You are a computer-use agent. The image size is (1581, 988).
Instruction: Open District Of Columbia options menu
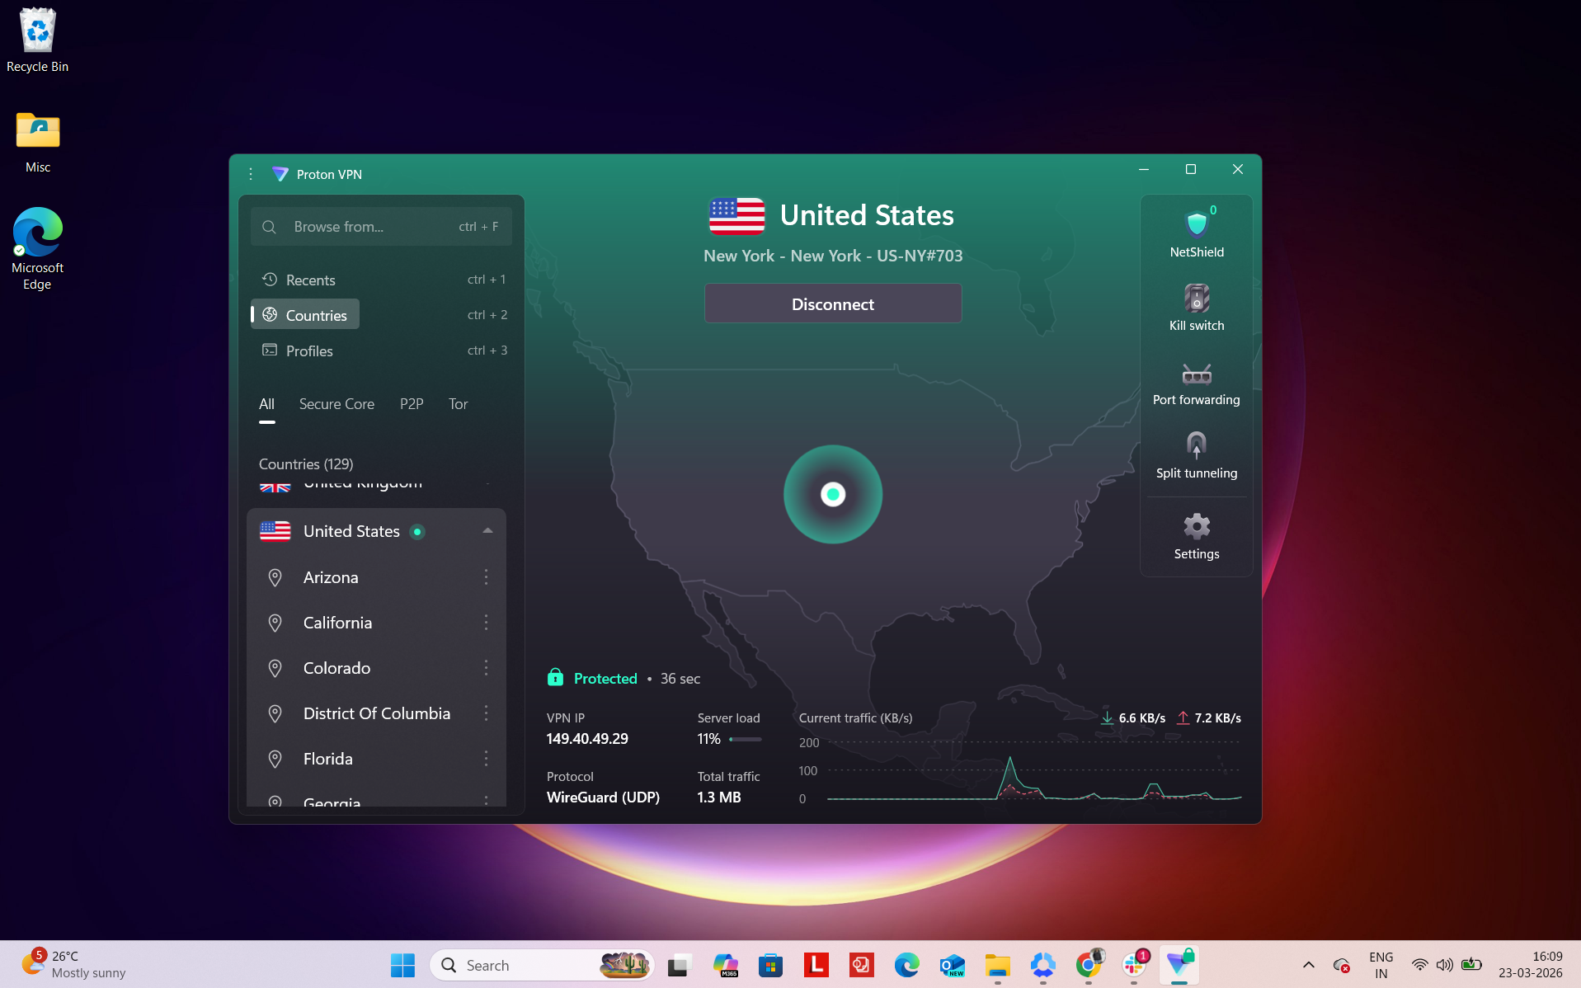[486, 713]
